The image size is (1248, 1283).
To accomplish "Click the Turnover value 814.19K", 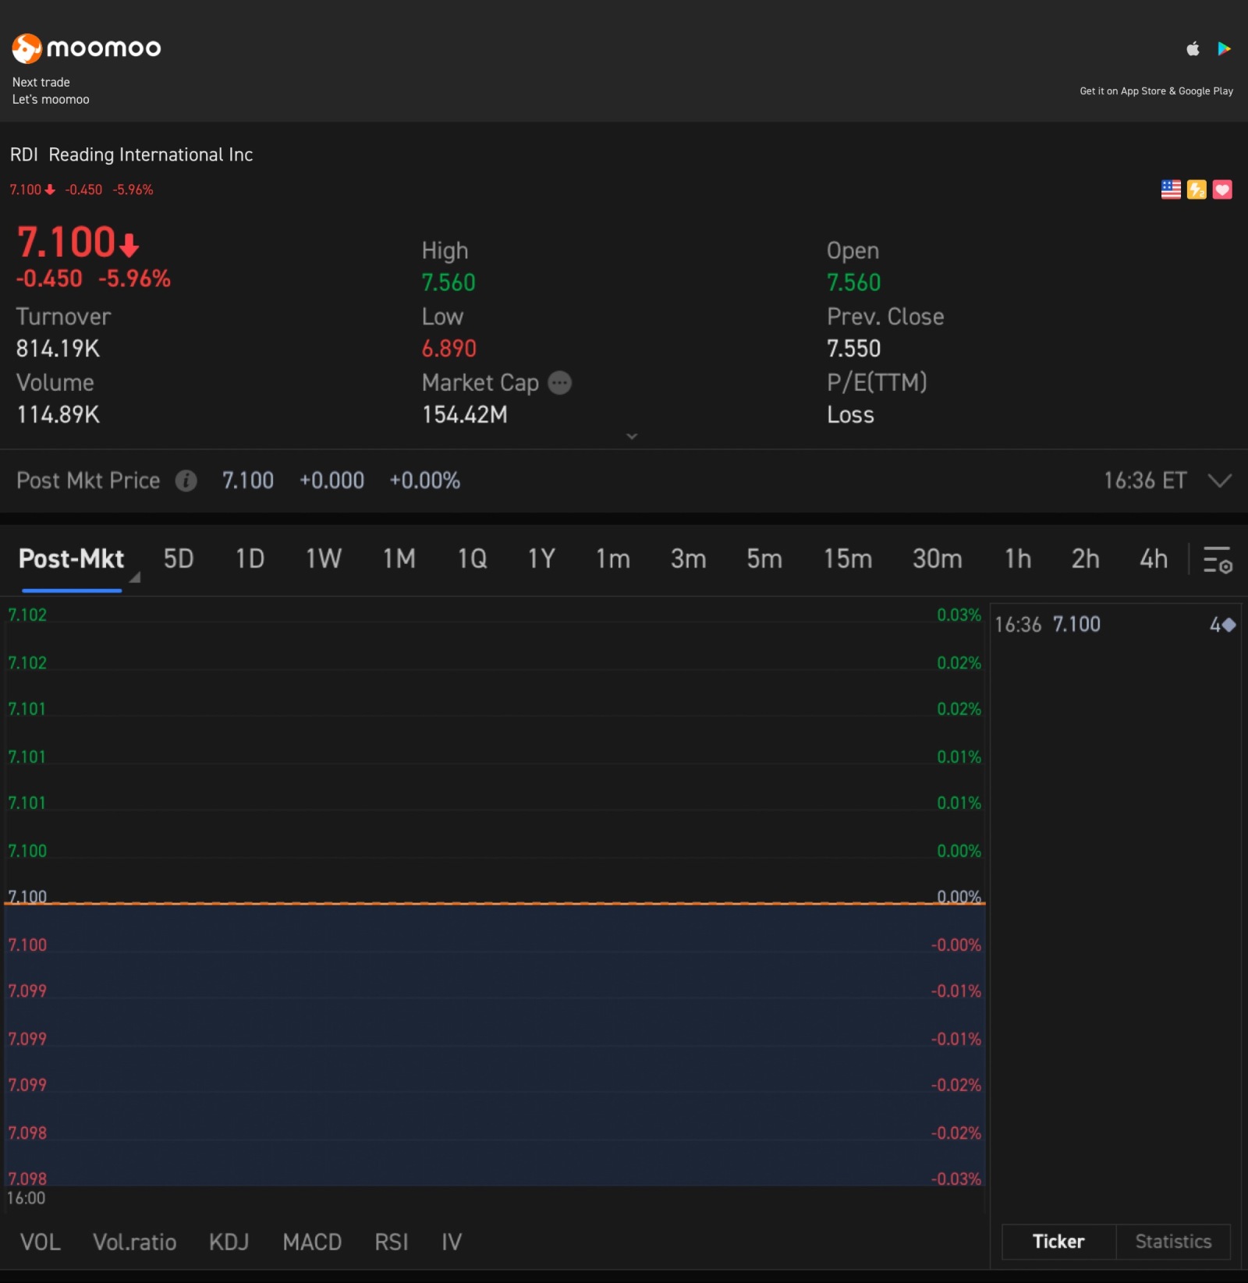I will (58, 349).
